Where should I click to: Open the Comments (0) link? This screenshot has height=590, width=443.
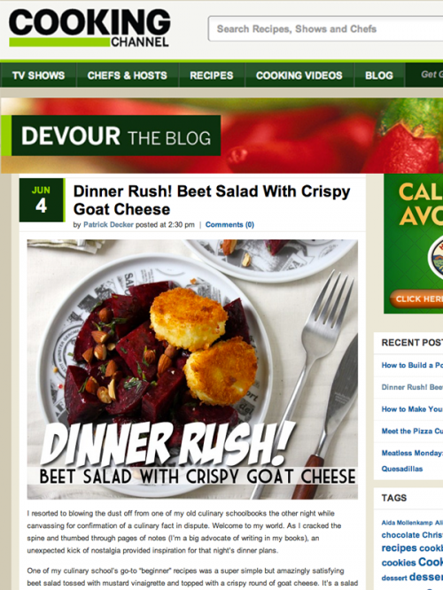click(229, 225)
